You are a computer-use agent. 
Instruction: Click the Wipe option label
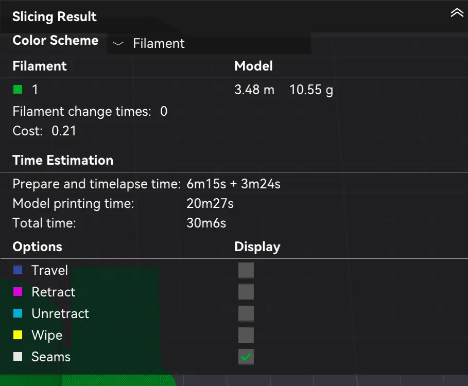pos(47,335)
